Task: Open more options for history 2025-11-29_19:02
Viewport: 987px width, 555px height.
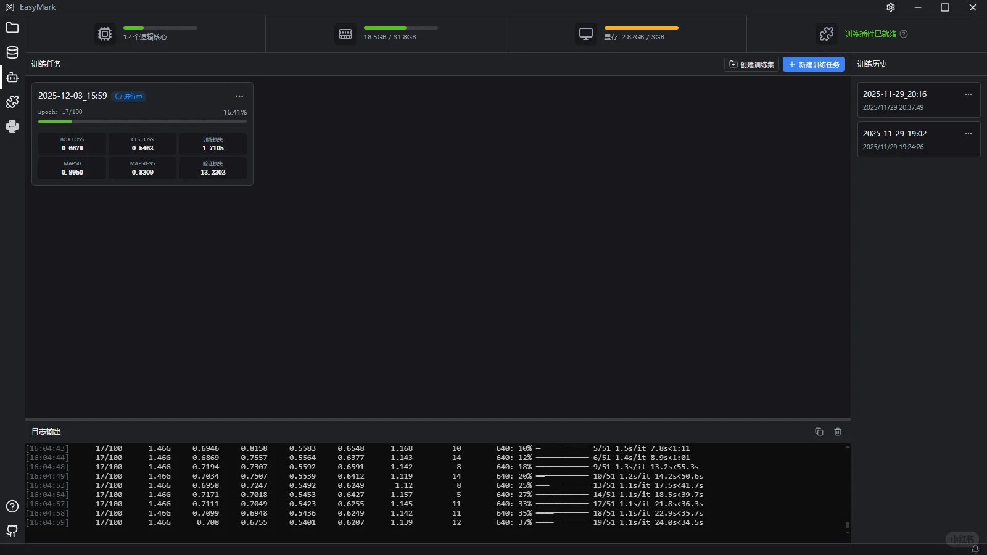Action: (x=968, y=134)
